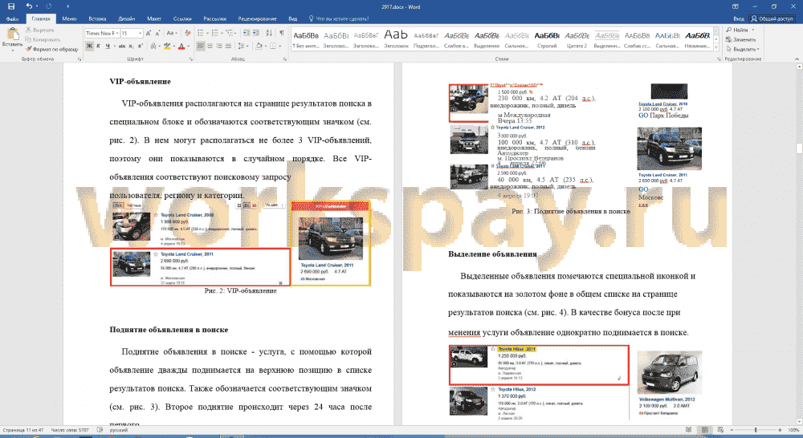Click Общий доступ share button
803x438 pixels.
click(x=772, y=19)
